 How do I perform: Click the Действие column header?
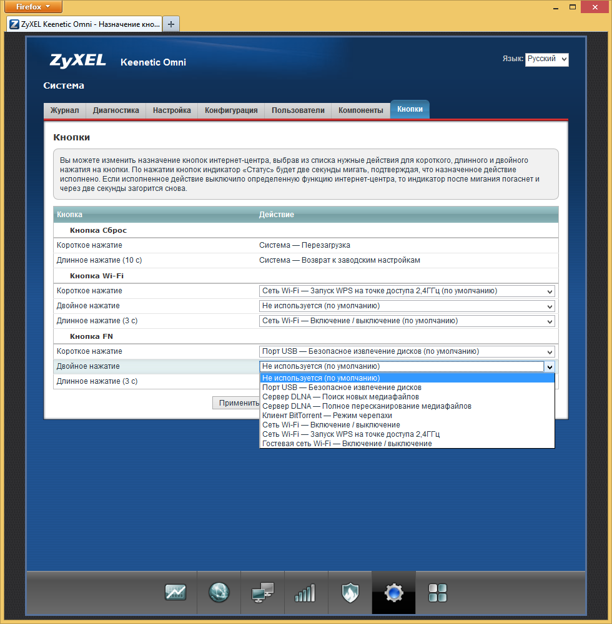pyautogui.click(x=276, y=215)
